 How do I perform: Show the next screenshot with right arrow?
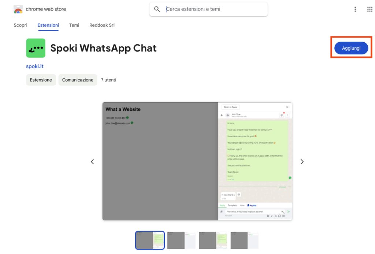pos(302,162)
